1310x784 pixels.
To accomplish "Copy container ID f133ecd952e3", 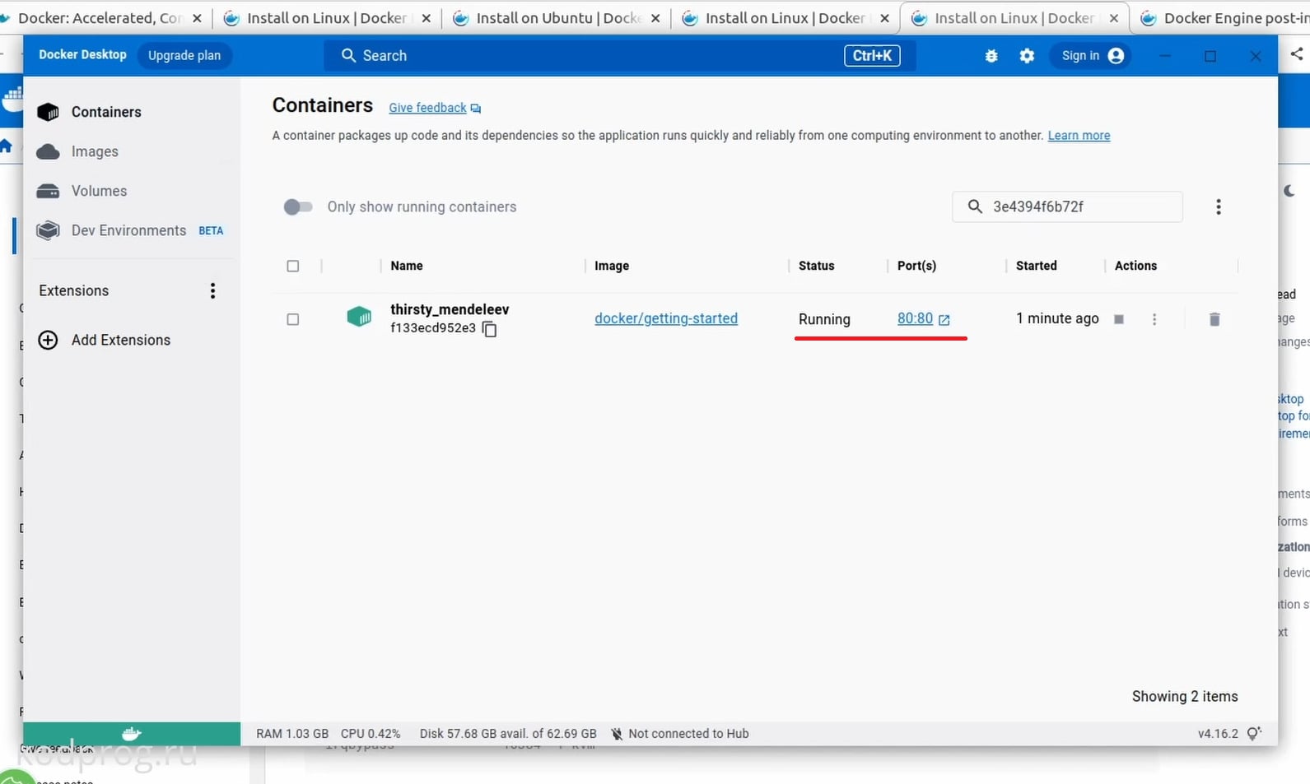I will point(490,329).
